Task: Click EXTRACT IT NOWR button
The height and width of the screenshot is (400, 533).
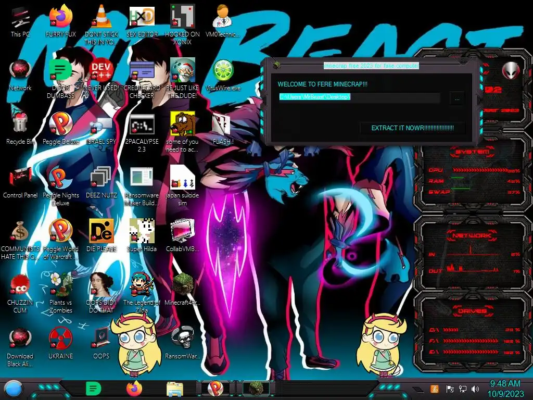Action: (412, 128)
